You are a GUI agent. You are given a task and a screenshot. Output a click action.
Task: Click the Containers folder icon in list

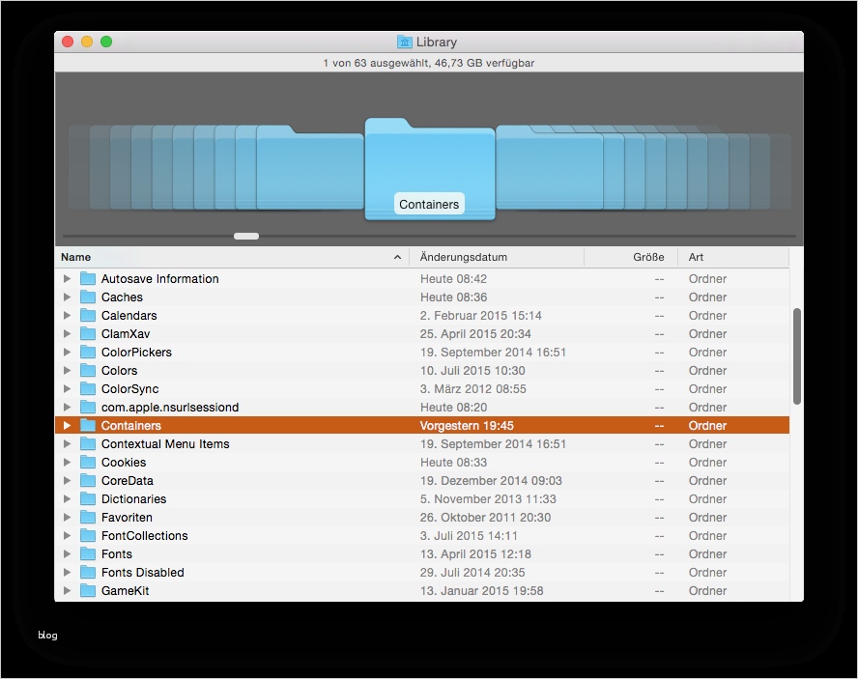88,425
